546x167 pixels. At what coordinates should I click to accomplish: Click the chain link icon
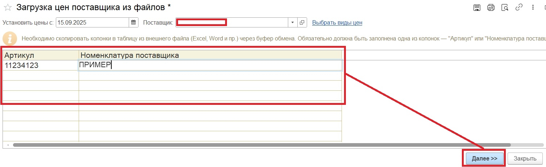click(x=519, y=7)
